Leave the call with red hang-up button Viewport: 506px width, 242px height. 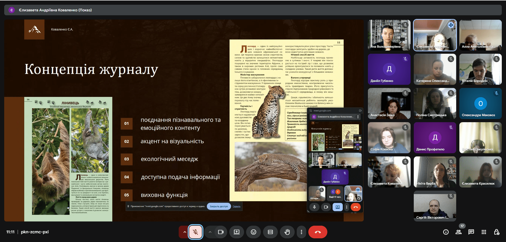318,232
